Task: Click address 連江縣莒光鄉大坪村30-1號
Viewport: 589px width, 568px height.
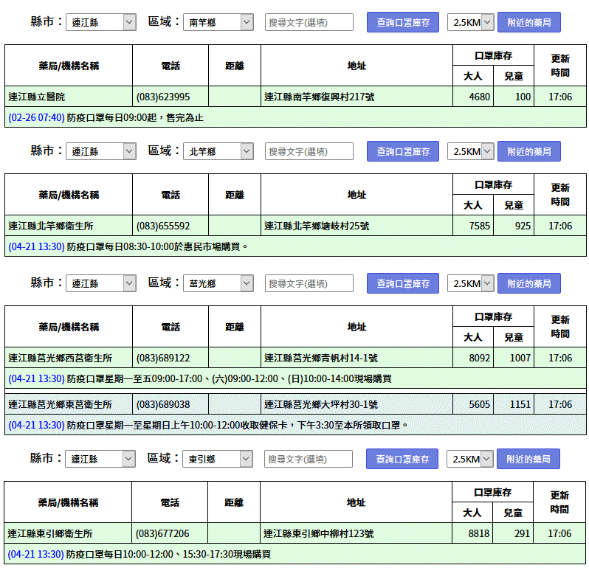Action: point(321,405)
